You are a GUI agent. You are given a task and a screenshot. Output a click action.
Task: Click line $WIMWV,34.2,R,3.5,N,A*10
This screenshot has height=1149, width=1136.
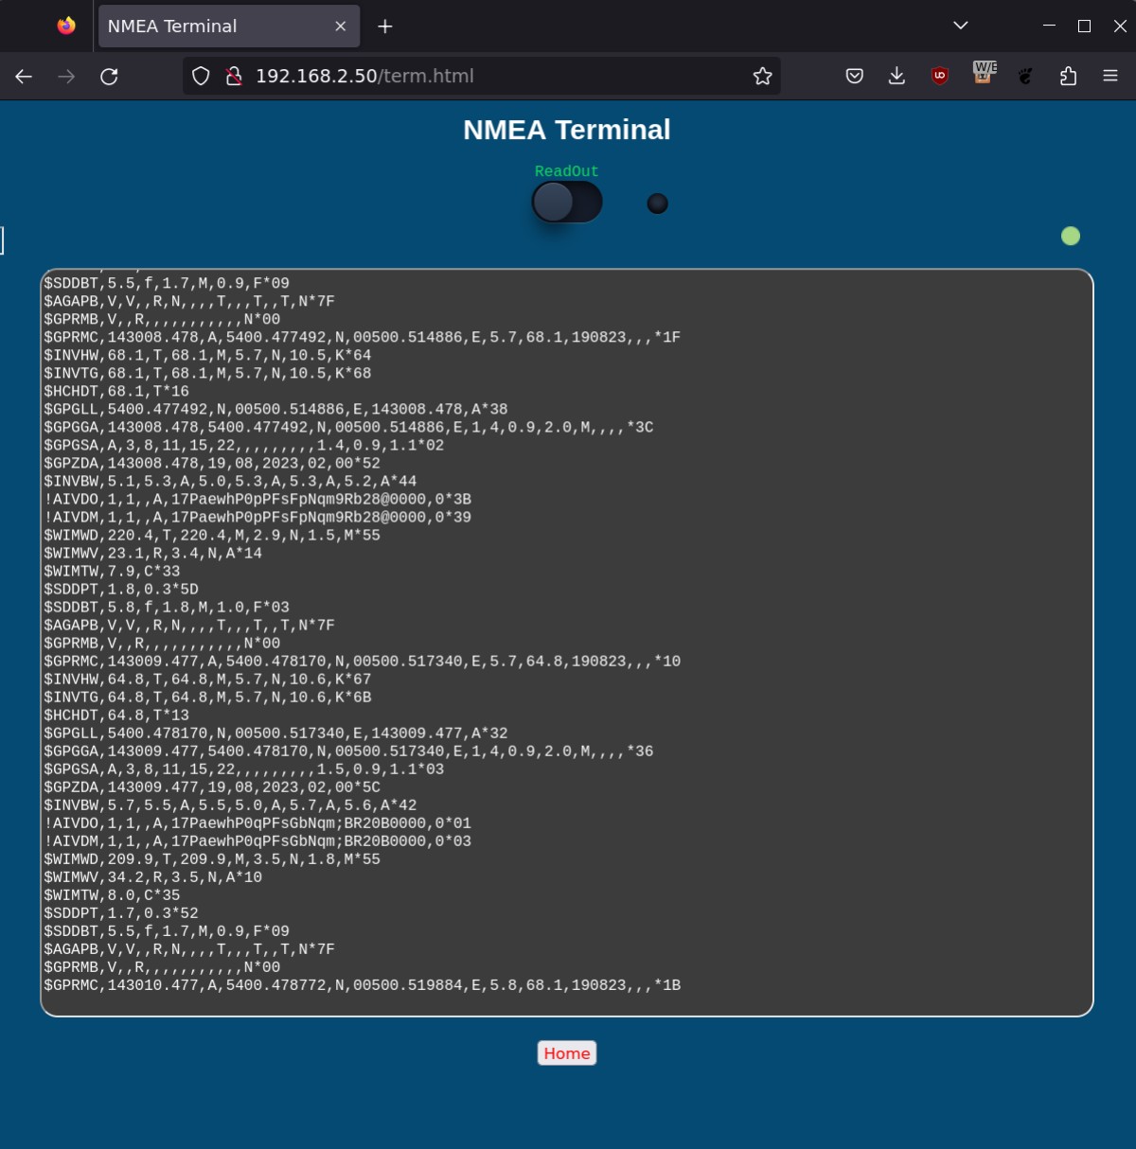[152, 877]
